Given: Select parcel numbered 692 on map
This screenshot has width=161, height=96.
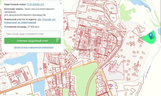Looking at the screenshot, I should click(80, 13).
